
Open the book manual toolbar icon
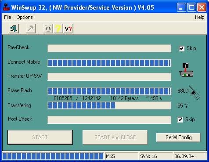tap(48, 29)
